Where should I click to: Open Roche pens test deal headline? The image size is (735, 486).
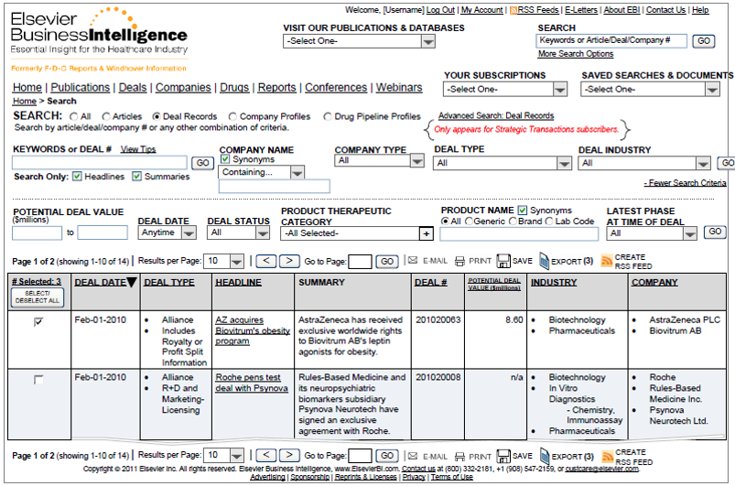tap(252, 383)
